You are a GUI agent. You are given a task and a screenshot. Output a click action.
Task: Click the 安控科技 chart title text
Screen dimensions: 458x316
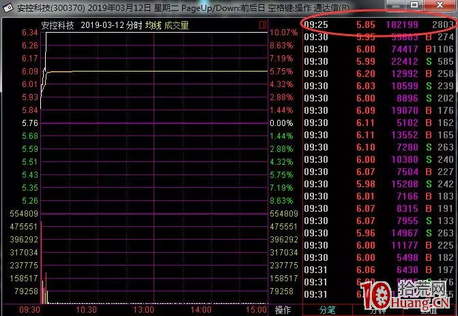point(57,25)
